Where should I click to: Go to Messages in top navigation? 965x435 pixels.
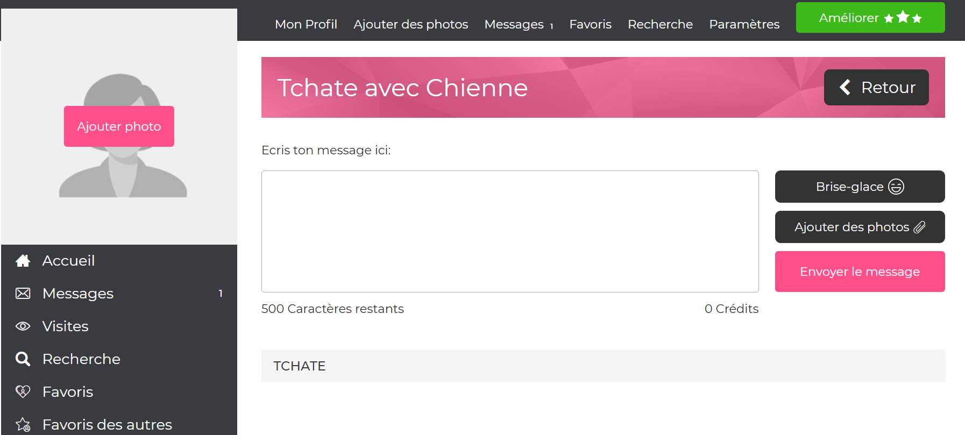[514, 24]
